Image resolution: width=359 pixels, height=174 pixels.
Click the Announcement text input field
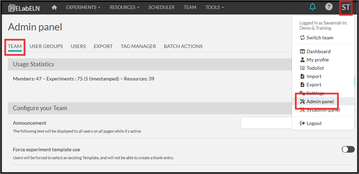266,123
